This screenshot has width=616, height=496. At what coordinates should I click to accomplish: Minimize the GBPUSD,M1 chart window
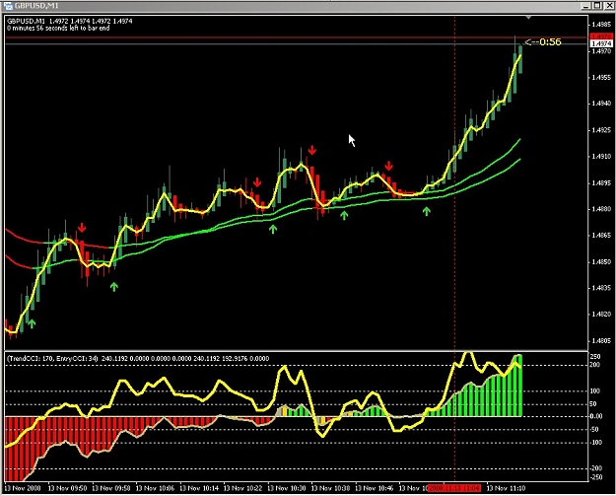coord(586,6)
